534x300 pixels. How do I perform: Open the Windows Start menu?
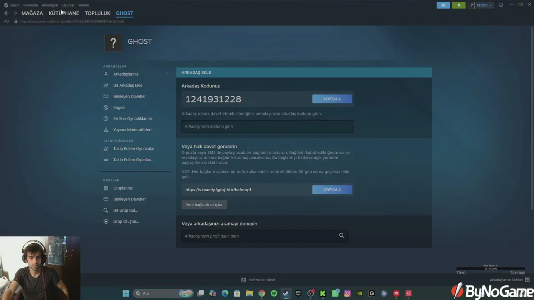126,293
